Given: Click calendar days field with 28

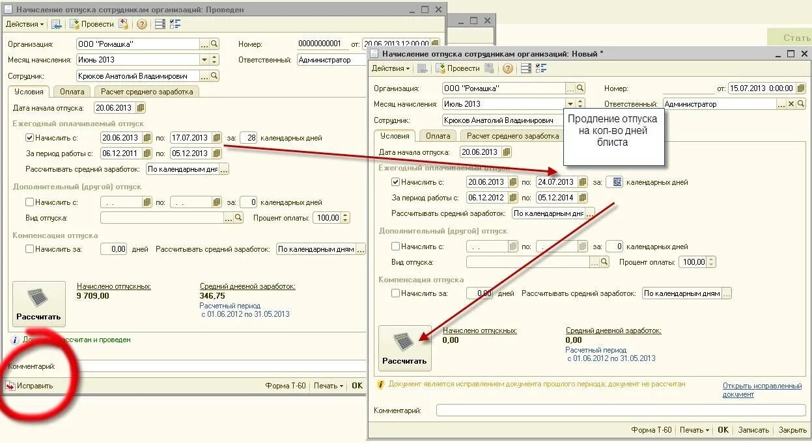Looking at the screenshot, I should (x=249, y=138).
